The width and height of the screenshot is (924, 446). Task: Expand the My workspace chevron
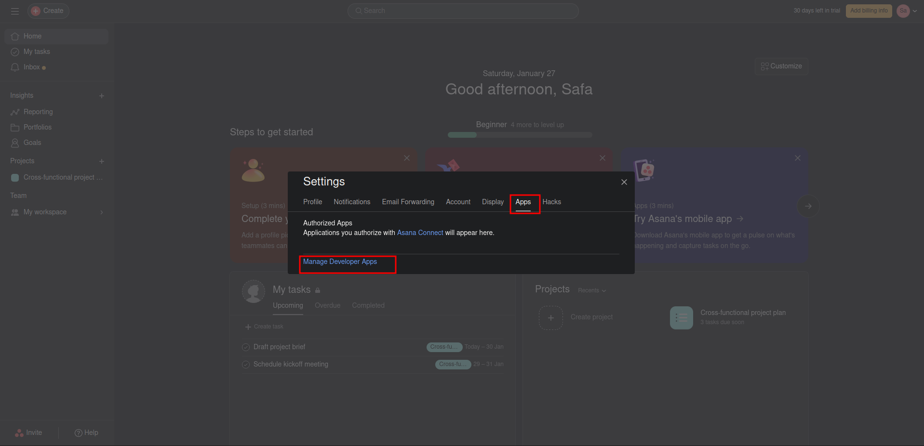(x=102, y=212)
